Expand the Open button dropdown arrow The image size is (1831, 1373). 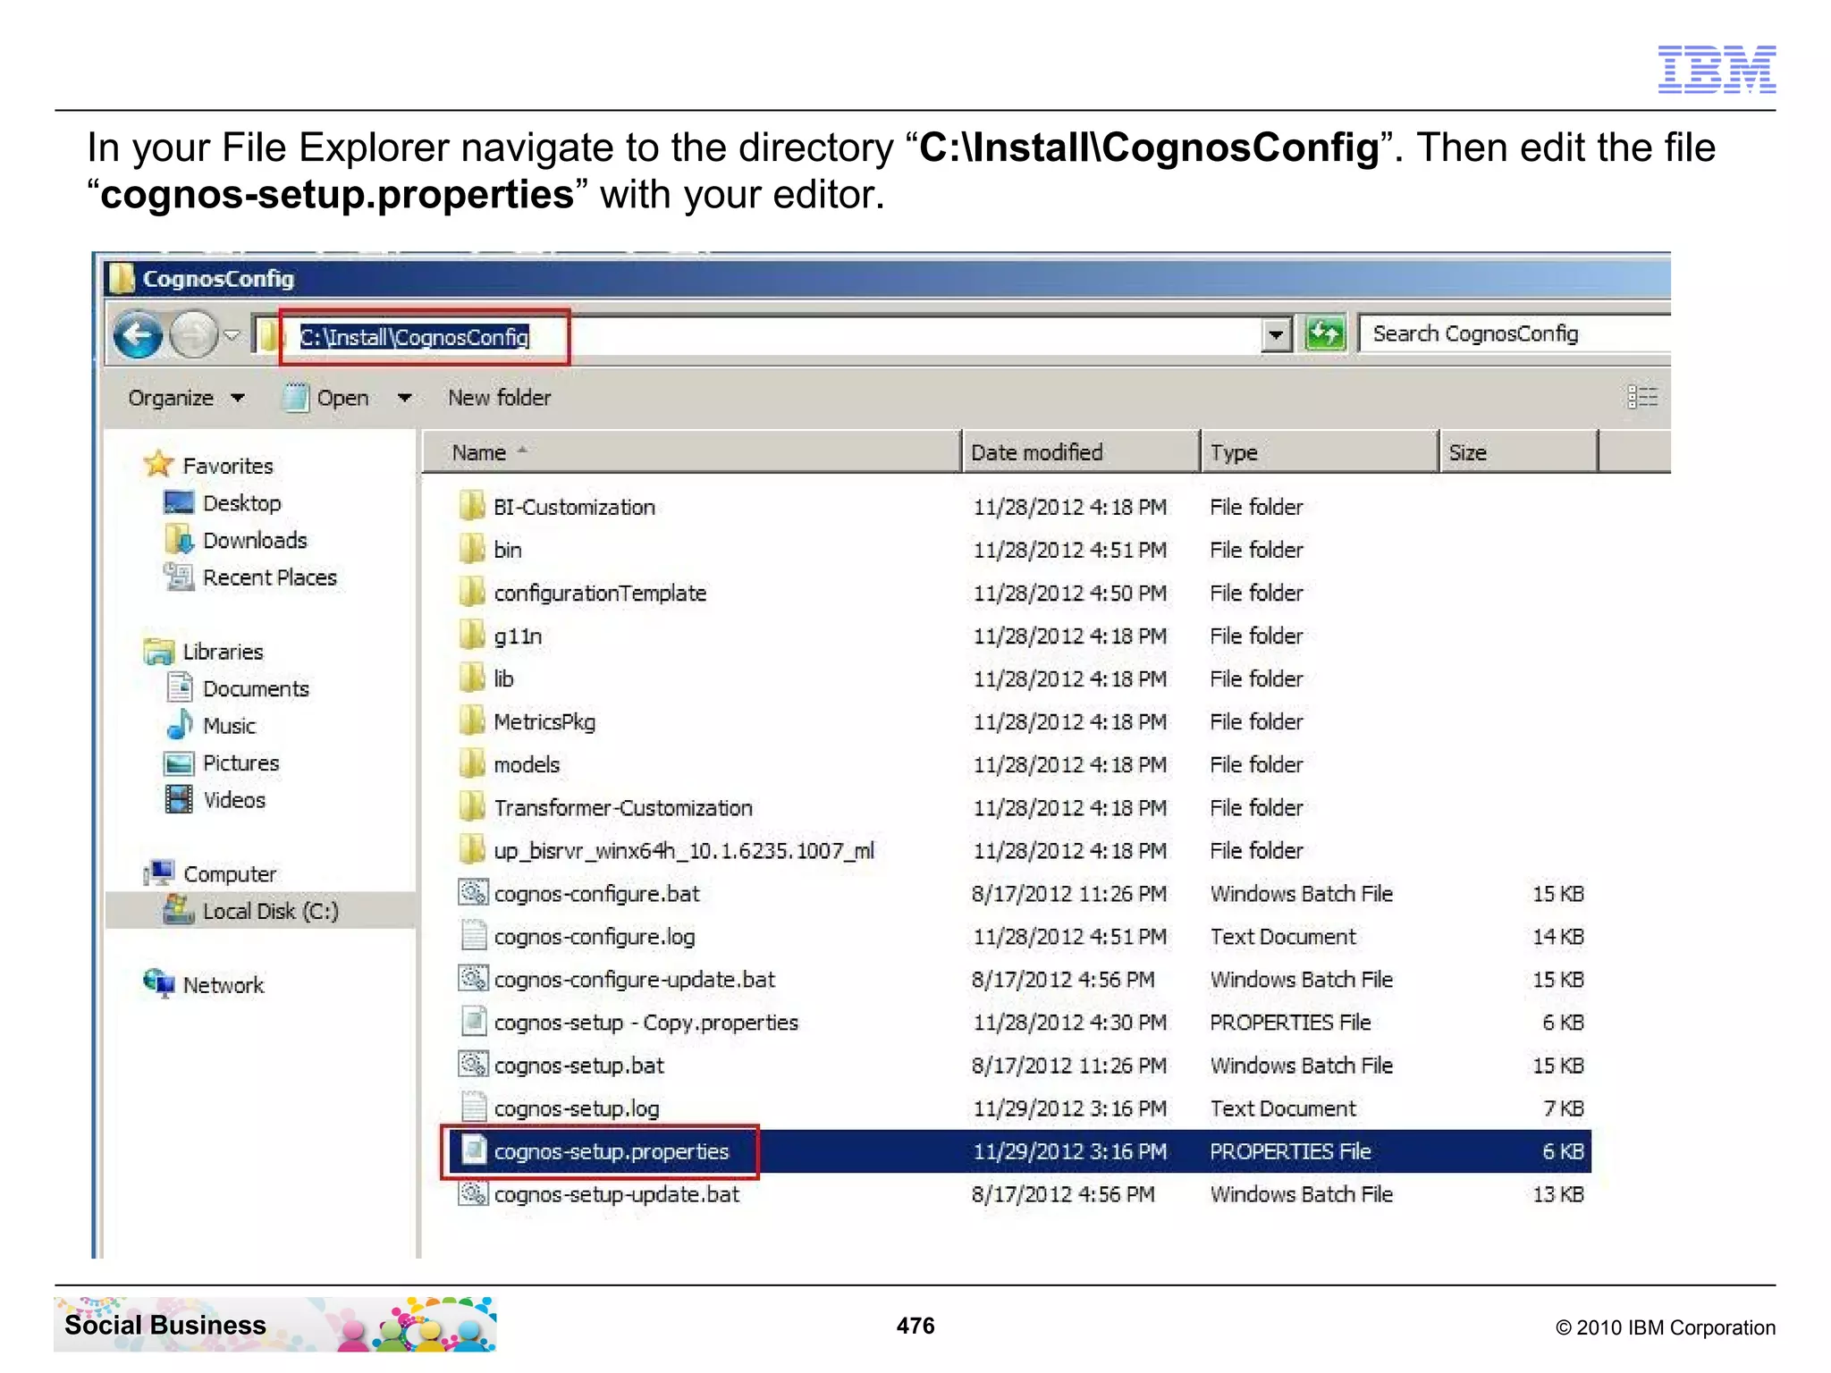(404, 398)
